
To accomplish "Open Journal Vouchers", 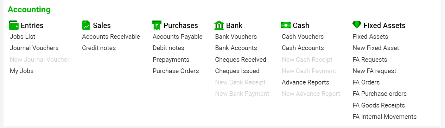I will (34, 48).
